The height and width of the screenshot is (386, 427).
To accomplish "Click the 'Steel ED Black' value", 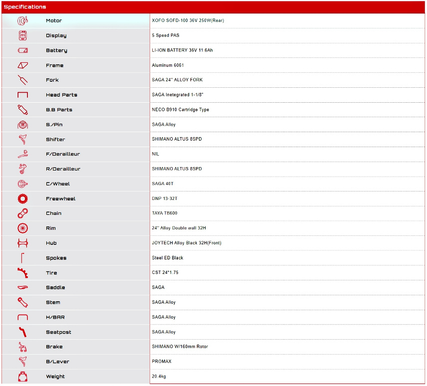I will pos(168,258).
